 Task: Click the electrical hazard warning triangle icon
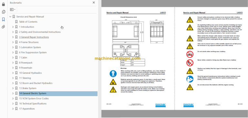(190, 87)
